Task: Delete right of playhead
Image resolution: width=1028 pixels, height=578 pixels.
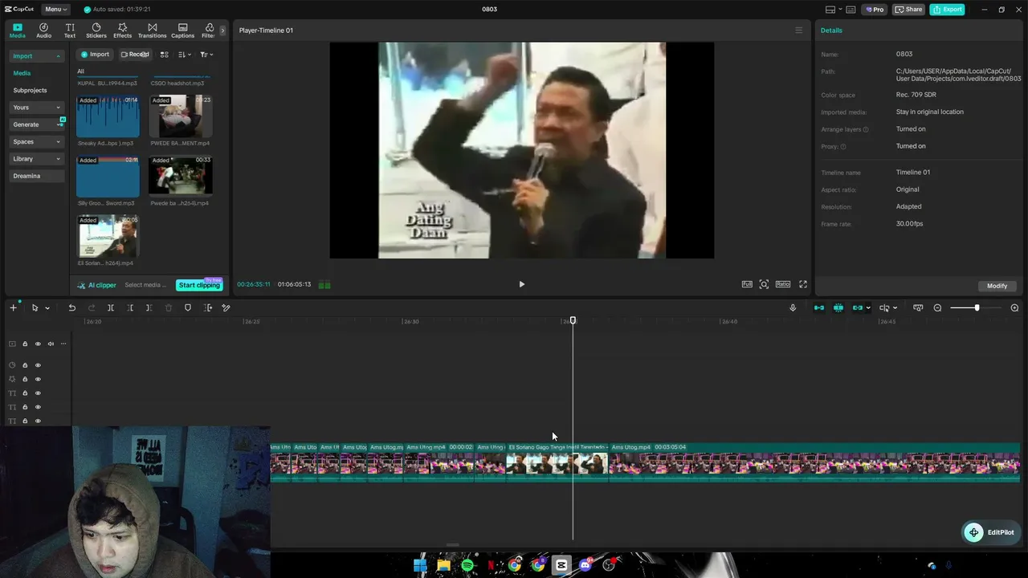Action: click(x=149, y=307)
